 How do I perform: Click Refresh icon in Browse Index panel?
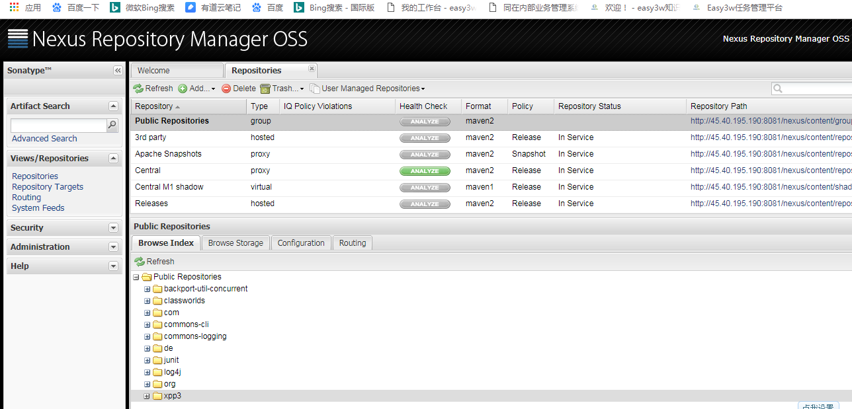[140, 262]
